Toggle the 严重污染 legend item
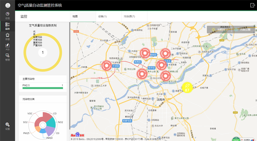The image size is (257, 141). pos(37,45)
